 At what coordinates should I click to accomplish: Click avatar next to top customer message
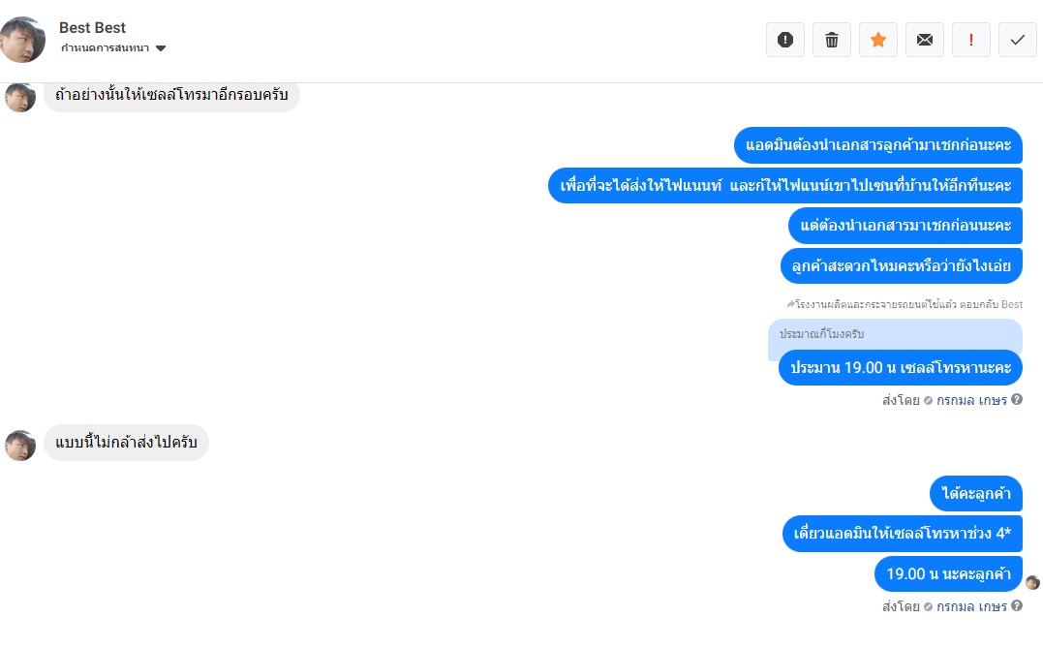20,97
